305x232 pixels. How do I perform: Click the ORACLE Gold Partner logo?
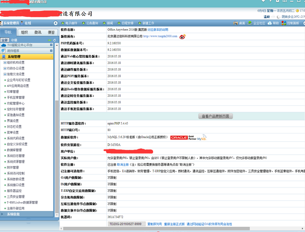[183, 137]
